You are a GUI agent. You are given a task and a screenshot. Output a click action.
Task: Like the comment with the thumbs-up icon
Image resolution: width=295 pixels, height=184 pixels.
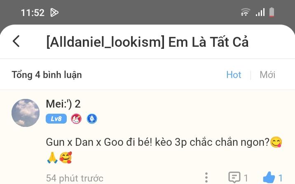point(269,177)
